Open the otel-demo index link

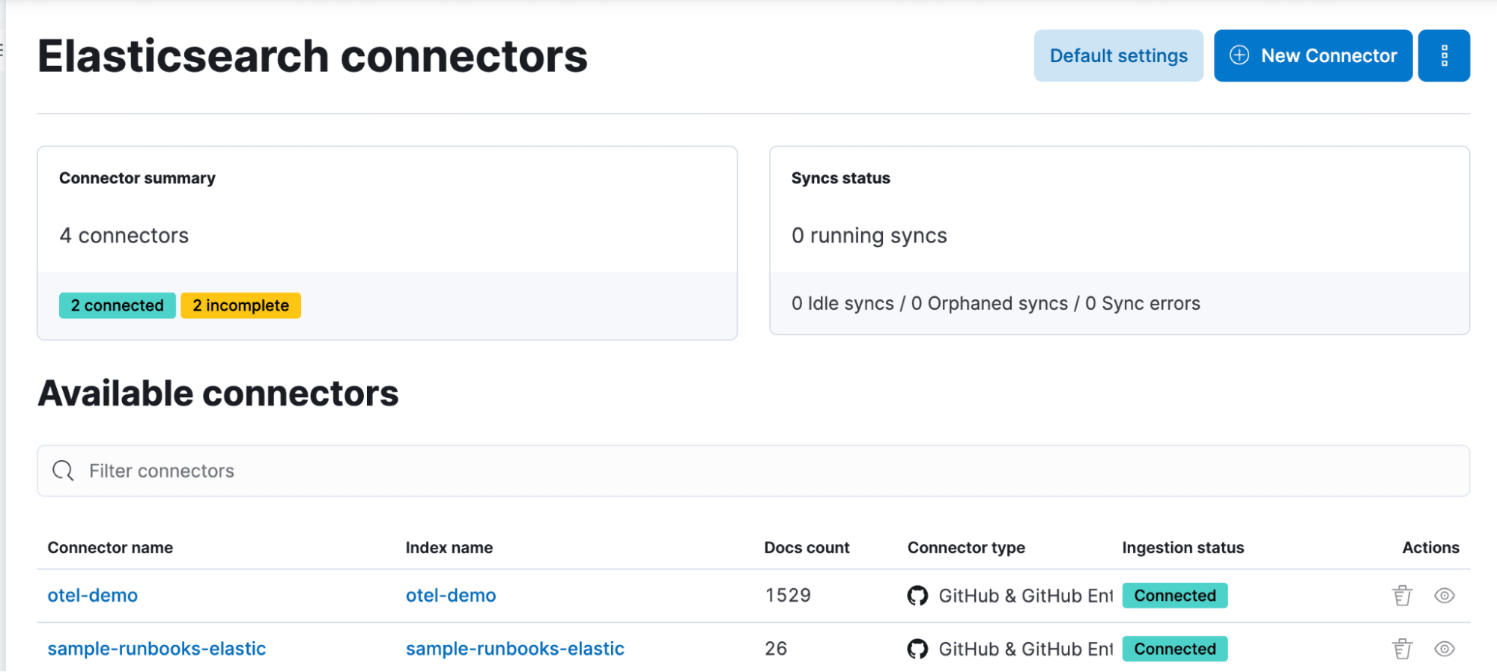451,596
